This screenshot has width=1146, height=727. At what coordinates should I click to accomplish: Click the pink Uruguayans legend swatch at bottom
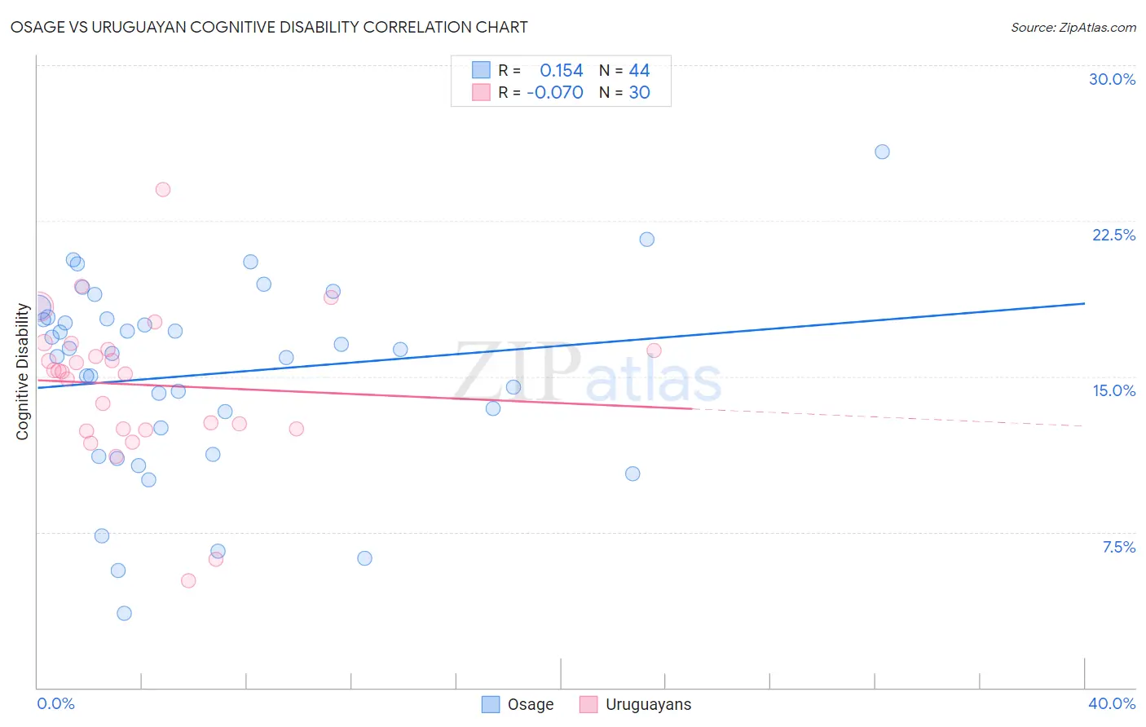588,704
